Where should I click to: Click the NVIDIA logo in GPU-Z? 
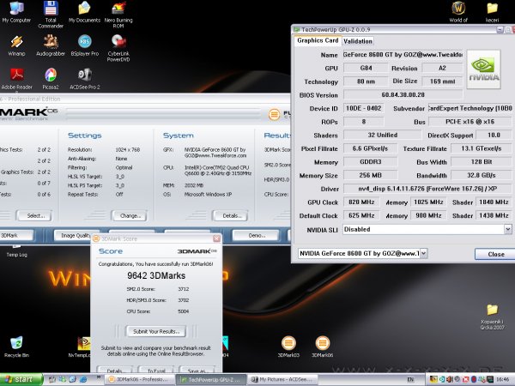tap(483, 69)
